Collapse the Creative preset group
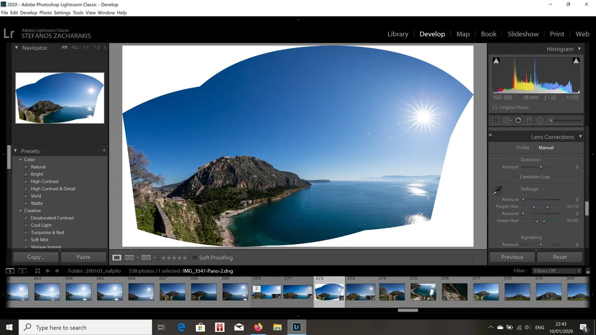Screen dimensions: 596x335 pyautogui.click(x=20, y=211)
